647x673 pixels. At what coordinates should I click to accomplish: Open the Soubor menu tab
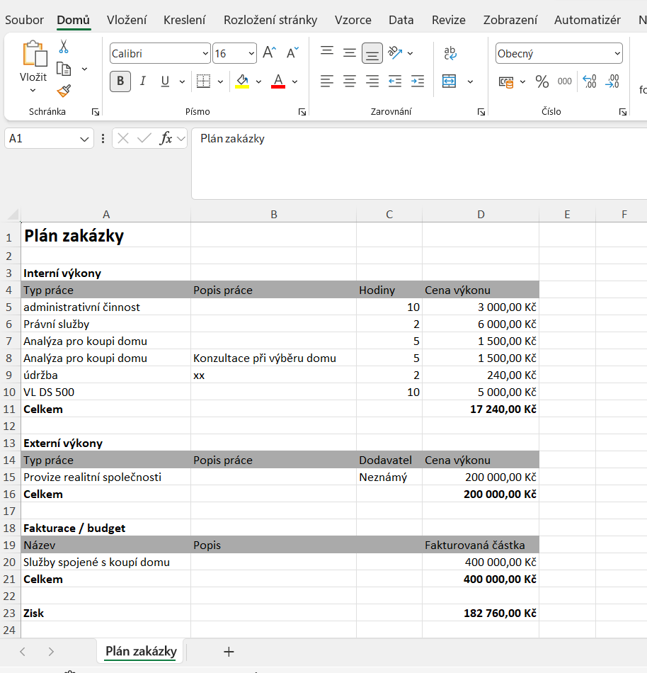(25, 20)
